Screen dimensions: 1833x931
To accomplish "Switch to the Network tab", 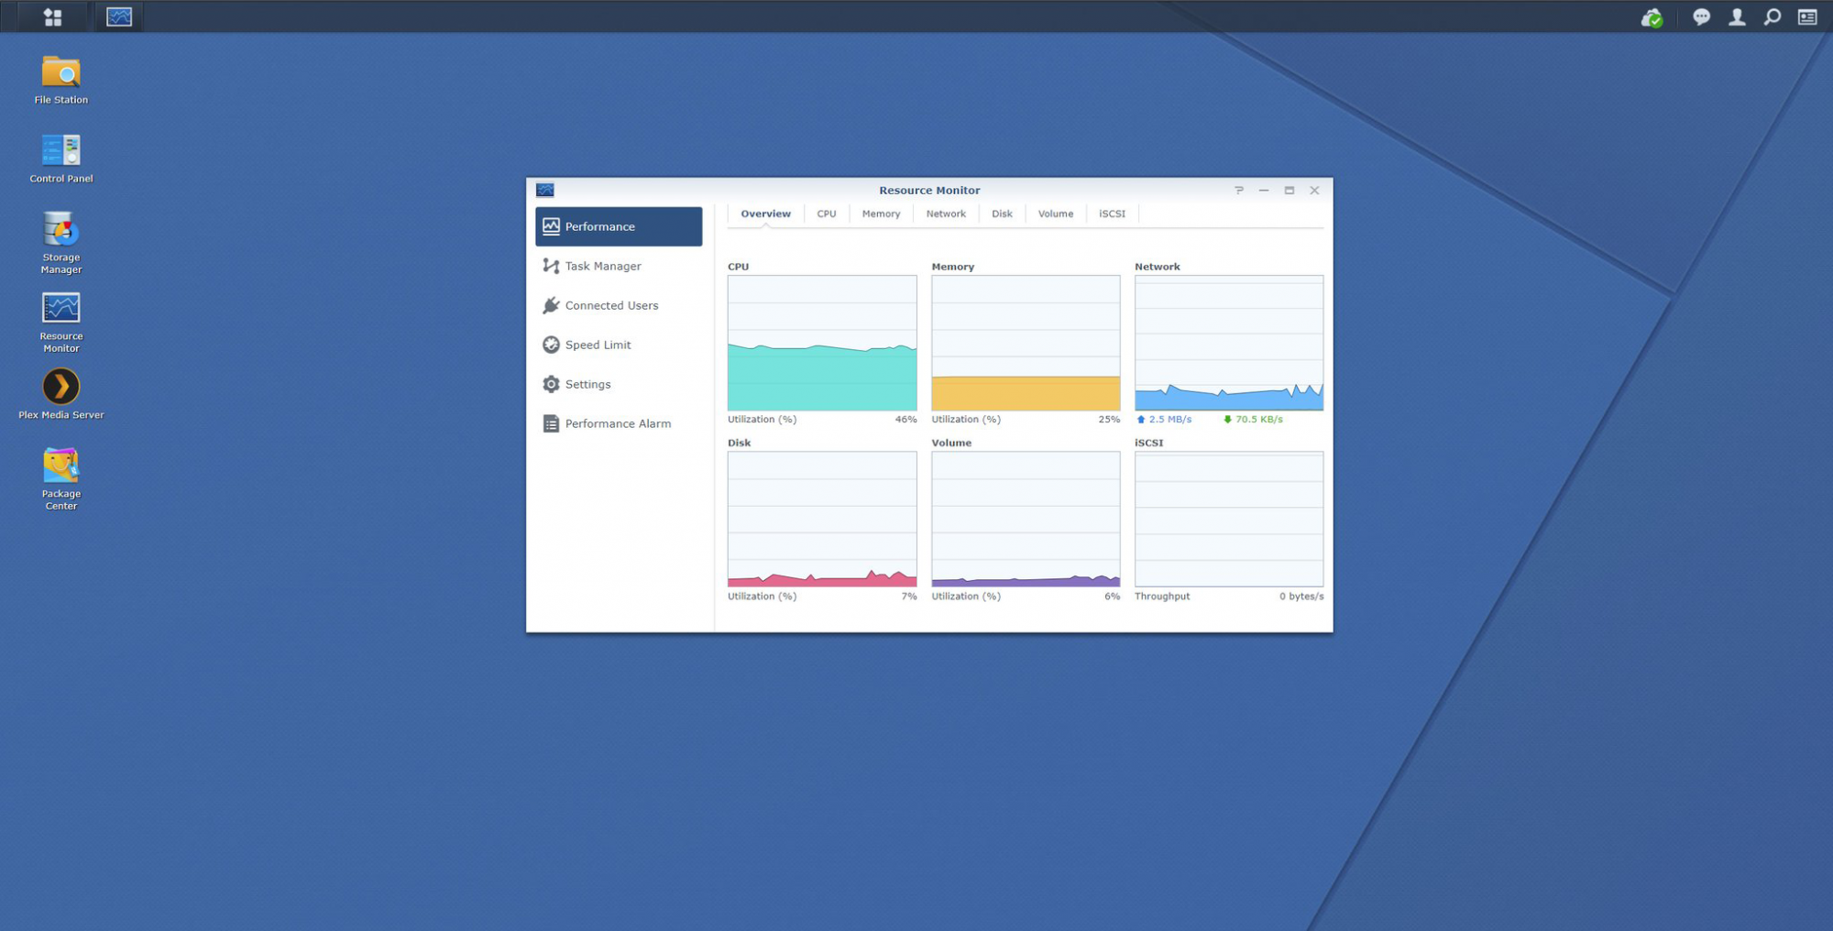I will pos(946,214).
